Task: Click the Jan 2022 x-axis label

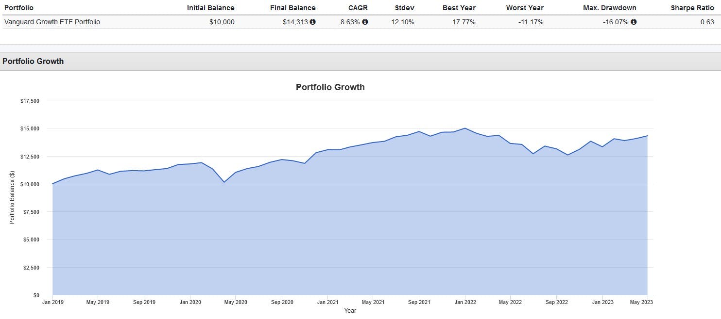Action: point(465,302)
